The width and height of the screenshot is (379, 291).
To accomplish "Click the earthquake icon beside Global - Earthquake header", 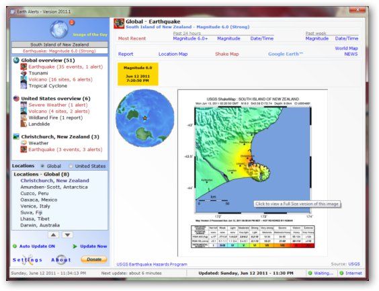I will pyautogui.click(x=119, y=24).
